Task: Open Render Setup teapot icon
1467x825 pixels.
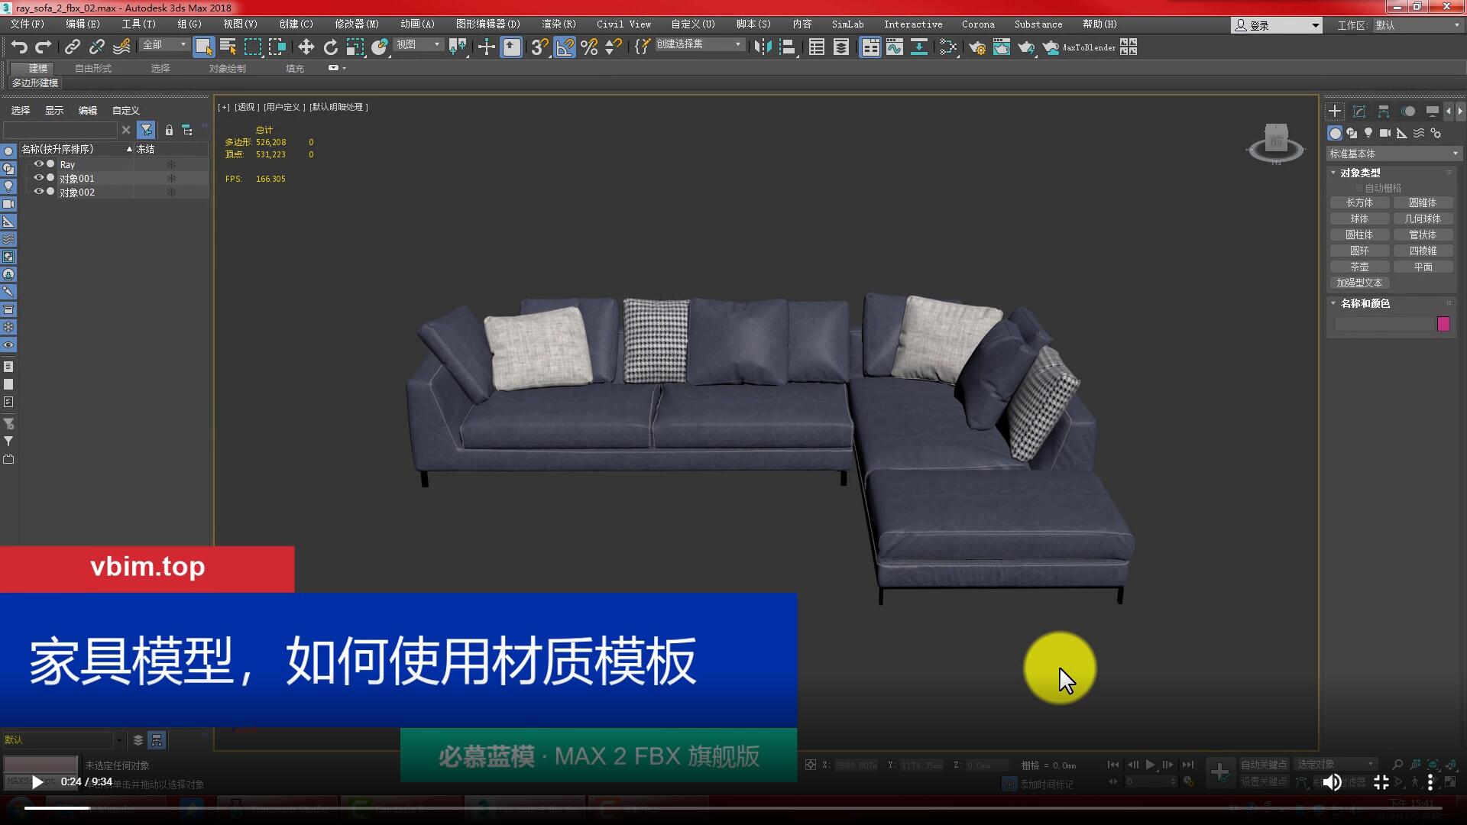Action: [976, 47]
